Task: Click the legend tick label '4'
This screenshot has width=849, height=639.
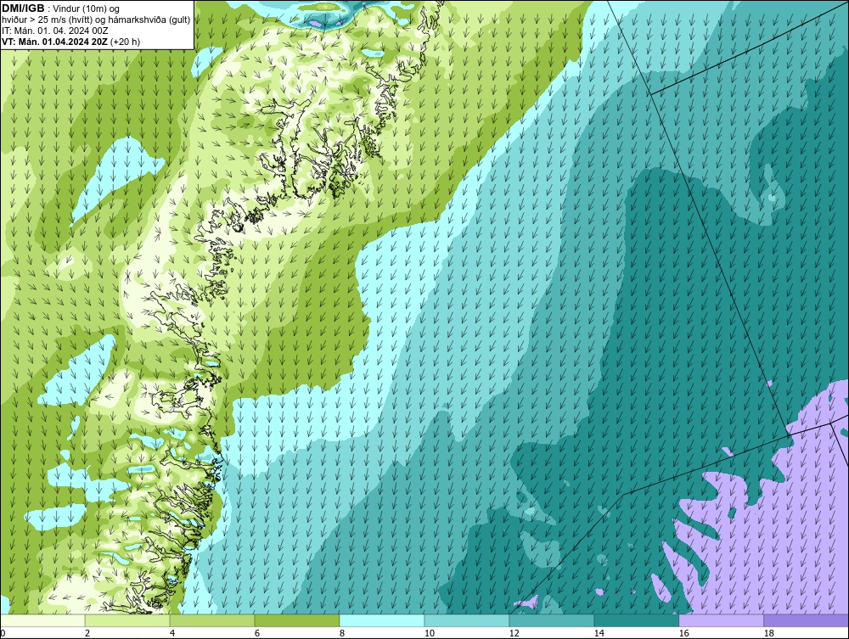Action: point(172,633)
